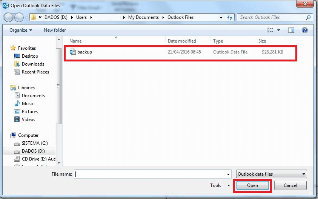Open the view options dropdown arrow
Image resolution: width=318 pixels, height=199 pixels.
[x=278, y=30]
